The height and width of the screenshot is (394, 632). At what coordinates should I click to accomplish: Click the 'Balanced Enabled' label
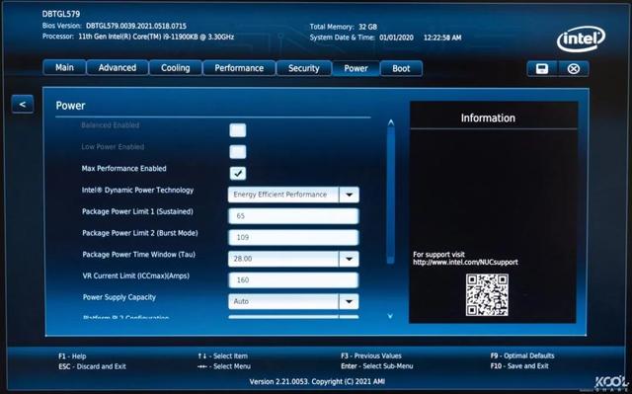pos(110,125)
